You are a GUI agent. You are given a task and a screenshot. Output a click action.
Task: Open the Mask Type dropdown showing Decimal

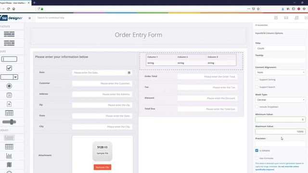280,100
